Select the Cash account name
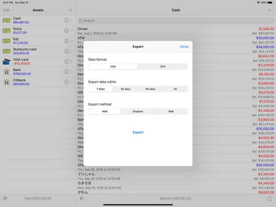This screenshot has height=207, width=276. click(x=17, y=18)
